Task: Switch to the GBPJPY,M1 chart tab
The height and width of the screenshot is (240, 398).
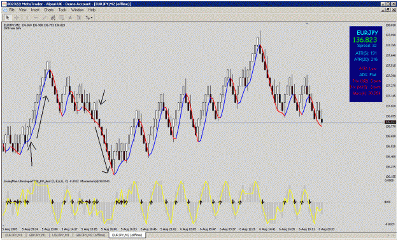Action: pos(38,235)
